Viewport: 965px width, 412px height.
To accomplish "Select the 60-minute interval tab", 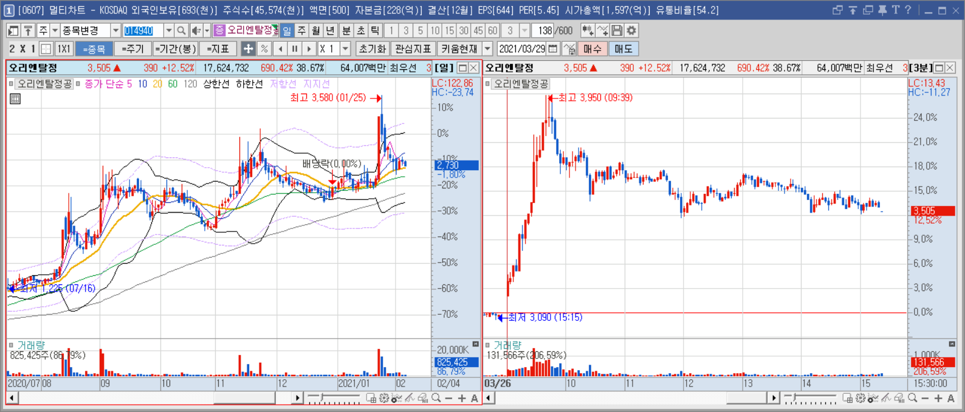I will click(493, 30).
